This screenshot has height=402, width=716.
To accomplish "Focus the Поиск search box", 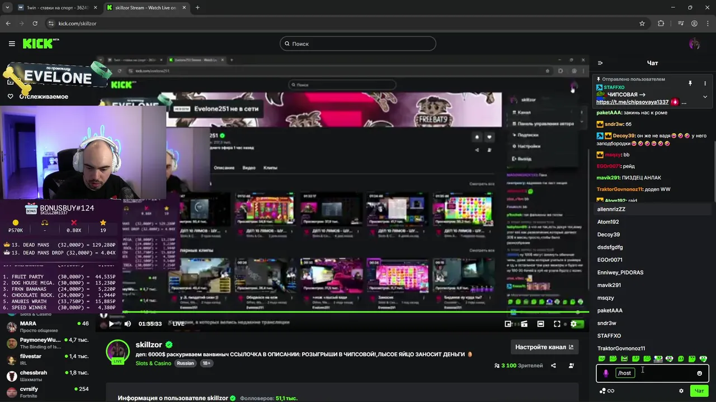I will tap(358, 44).
